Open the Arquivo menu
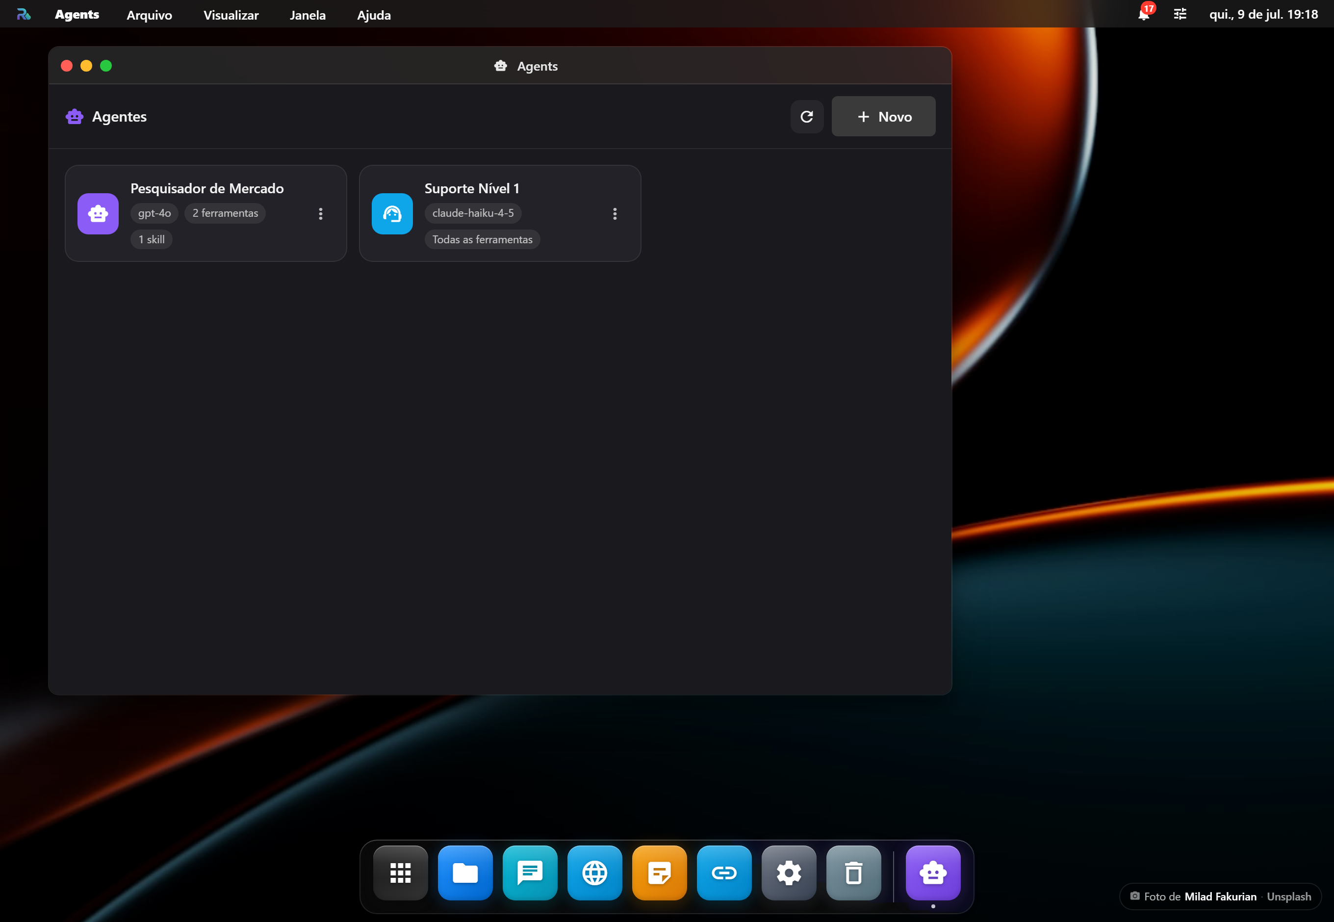Viewport: 1334px width, 922px height. (149, 15)
